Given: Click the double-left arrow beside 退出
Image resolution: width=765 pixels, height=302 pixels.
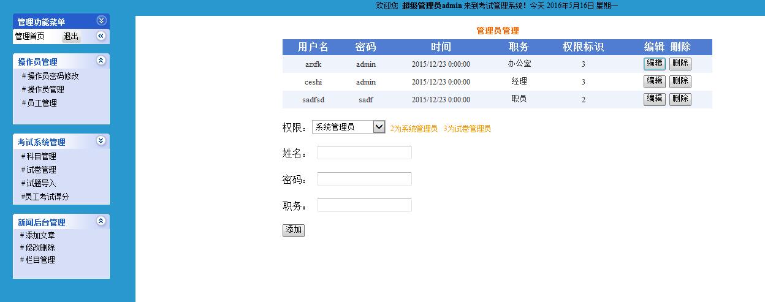Looking at the screenshot, I should 101,36.
